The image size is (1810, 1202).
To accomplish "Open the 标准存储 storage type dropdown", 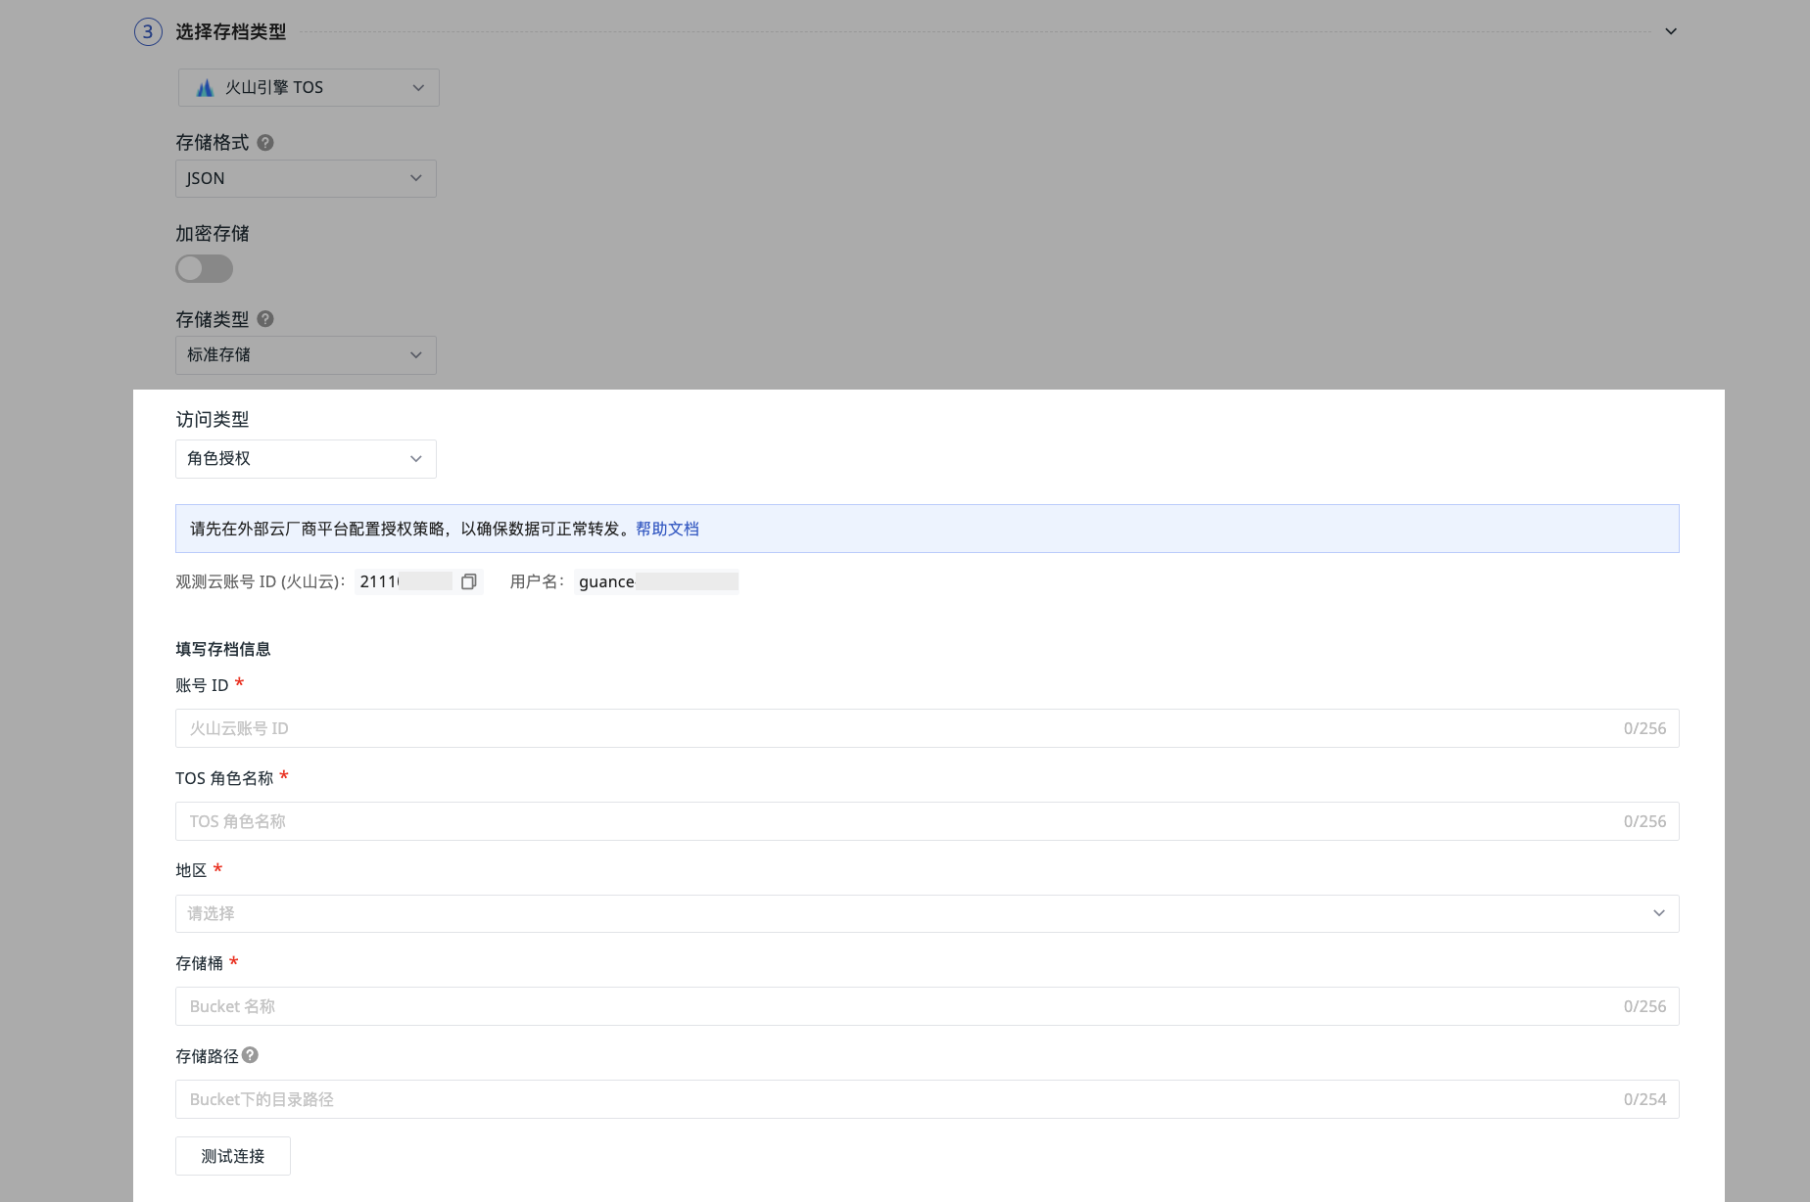I will tap(306, 355).
